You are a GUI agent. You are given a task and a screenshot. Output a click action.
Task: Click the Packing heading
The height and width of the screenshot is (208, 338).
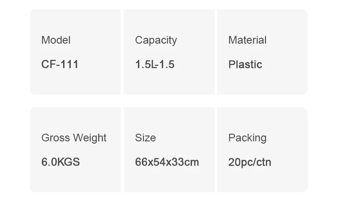tap(247, 138)
